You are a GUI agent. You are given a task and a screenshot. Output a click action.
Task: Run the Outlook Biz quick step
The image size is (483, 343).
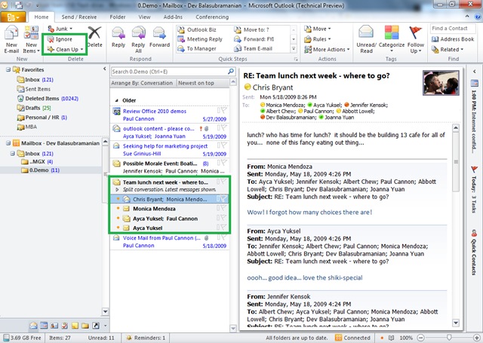coord(197,29)
